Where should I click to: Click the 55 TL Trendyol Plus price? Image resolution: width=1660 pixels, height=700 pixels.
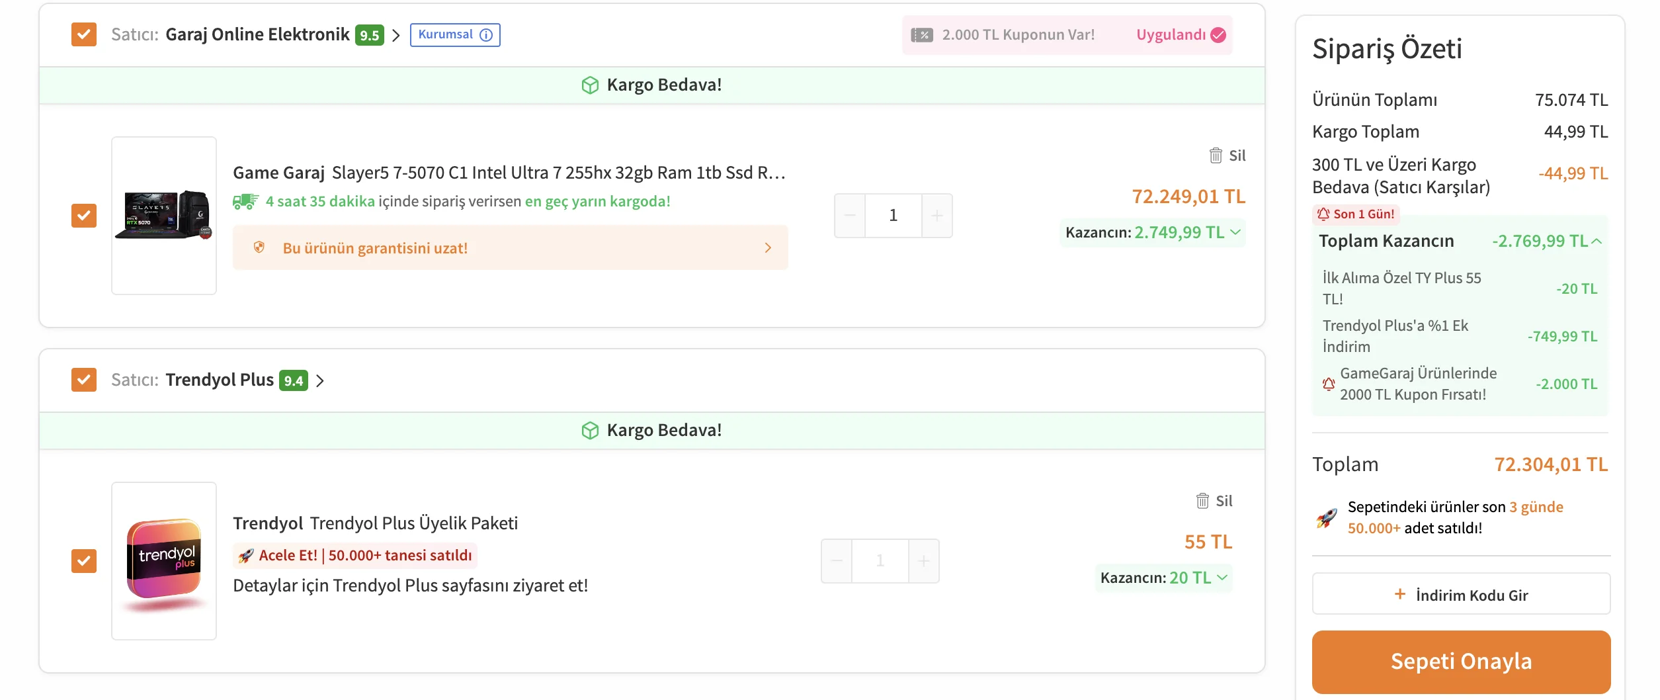(x=1208, y=542)
